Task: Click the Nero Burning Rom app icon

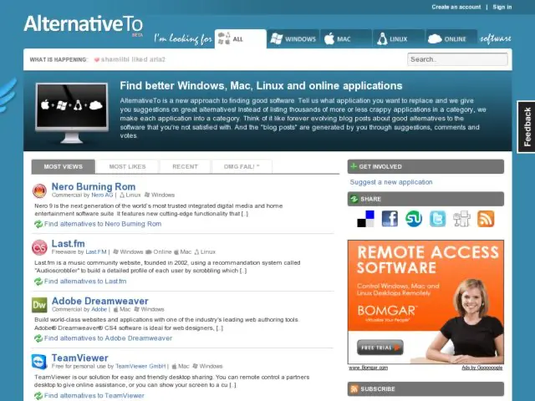Action: [39, 191]
